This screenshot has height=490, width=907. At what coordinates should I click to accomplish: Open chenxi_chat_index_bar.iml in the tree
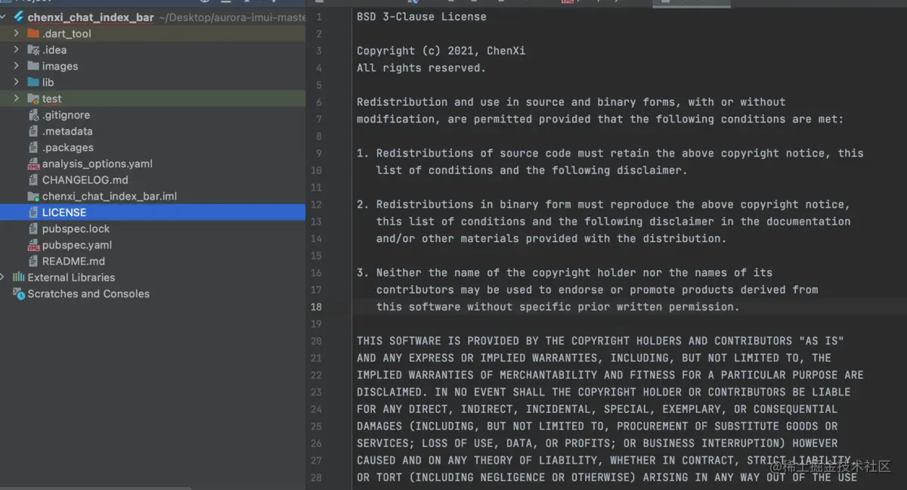coord(110,197)
